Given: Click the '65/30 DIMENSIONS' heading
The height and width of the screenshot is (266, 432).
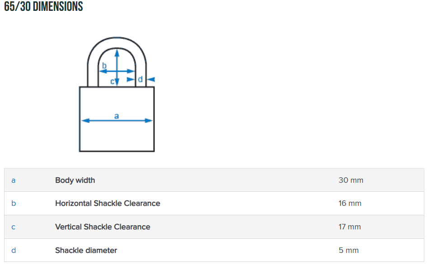Looking at the screenshot, I should point(43,7).
